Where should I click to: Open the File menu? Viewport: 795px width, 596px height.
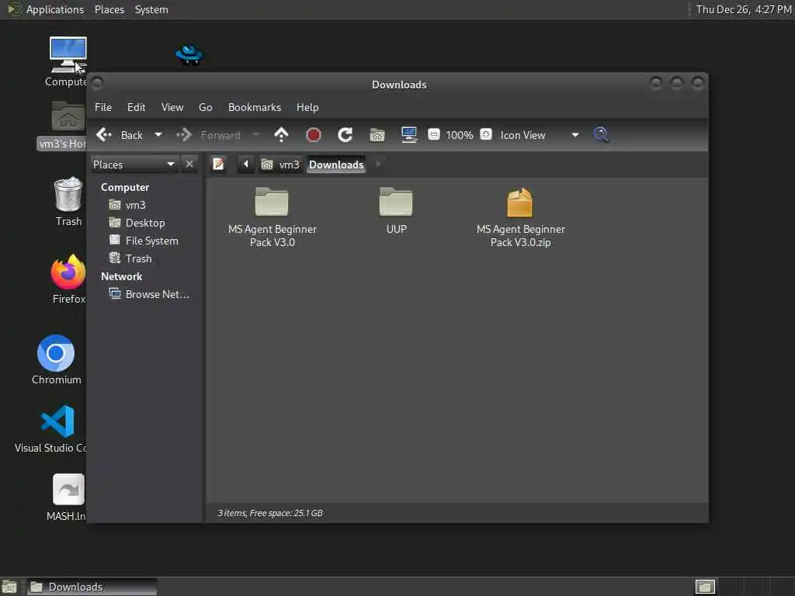point(103,107)
